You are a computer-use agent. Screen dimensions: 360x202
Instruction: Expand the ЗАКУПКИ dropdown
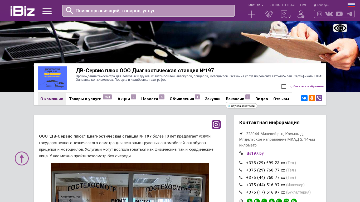(255, 5)
